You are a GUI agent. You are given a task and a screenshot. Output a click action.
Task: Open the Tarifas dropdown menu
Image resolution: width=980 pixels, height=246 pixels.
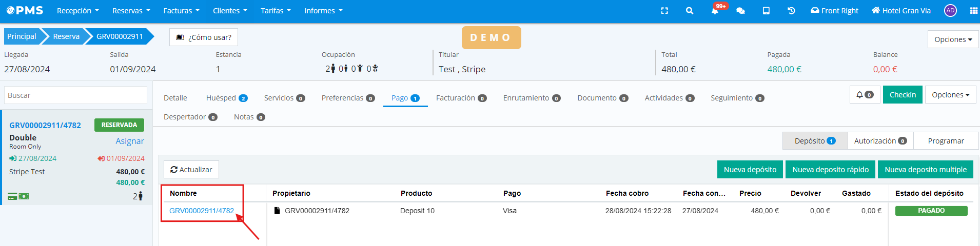tap(276, 11)
